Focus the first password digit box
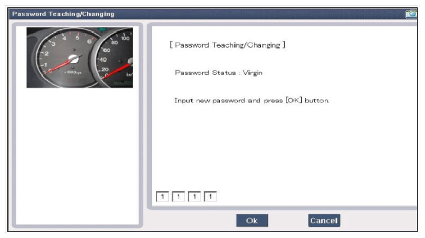Image resolution: width=425 pixels, height=238 pixels. 162,196
